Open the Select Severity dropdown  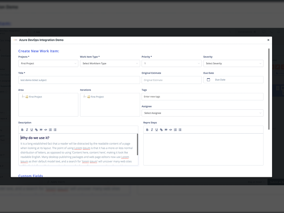point(233,63)
